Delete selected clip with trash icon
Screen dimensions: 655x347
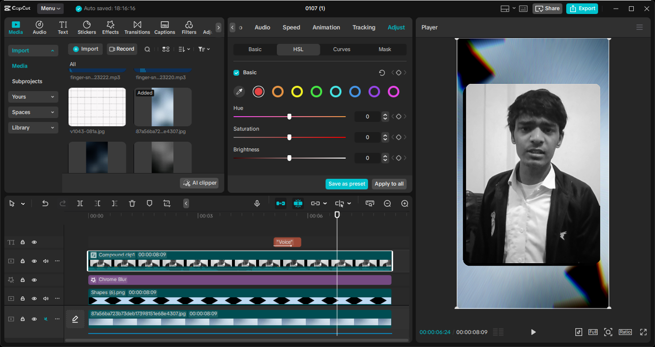coord(132,203)
